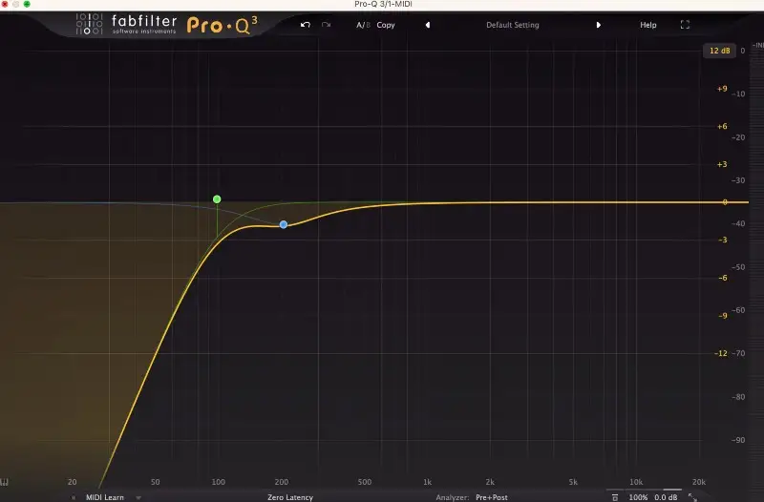Open the Pre+Post analyzer settings
The width and height of the screenshot is (764, 502).
click(494, 497)
